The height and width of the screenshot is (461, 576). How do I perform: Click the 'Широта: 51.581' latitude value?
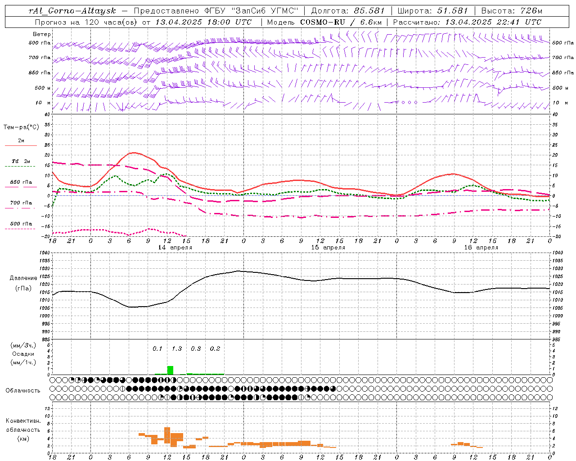click(x=433, y=11)
